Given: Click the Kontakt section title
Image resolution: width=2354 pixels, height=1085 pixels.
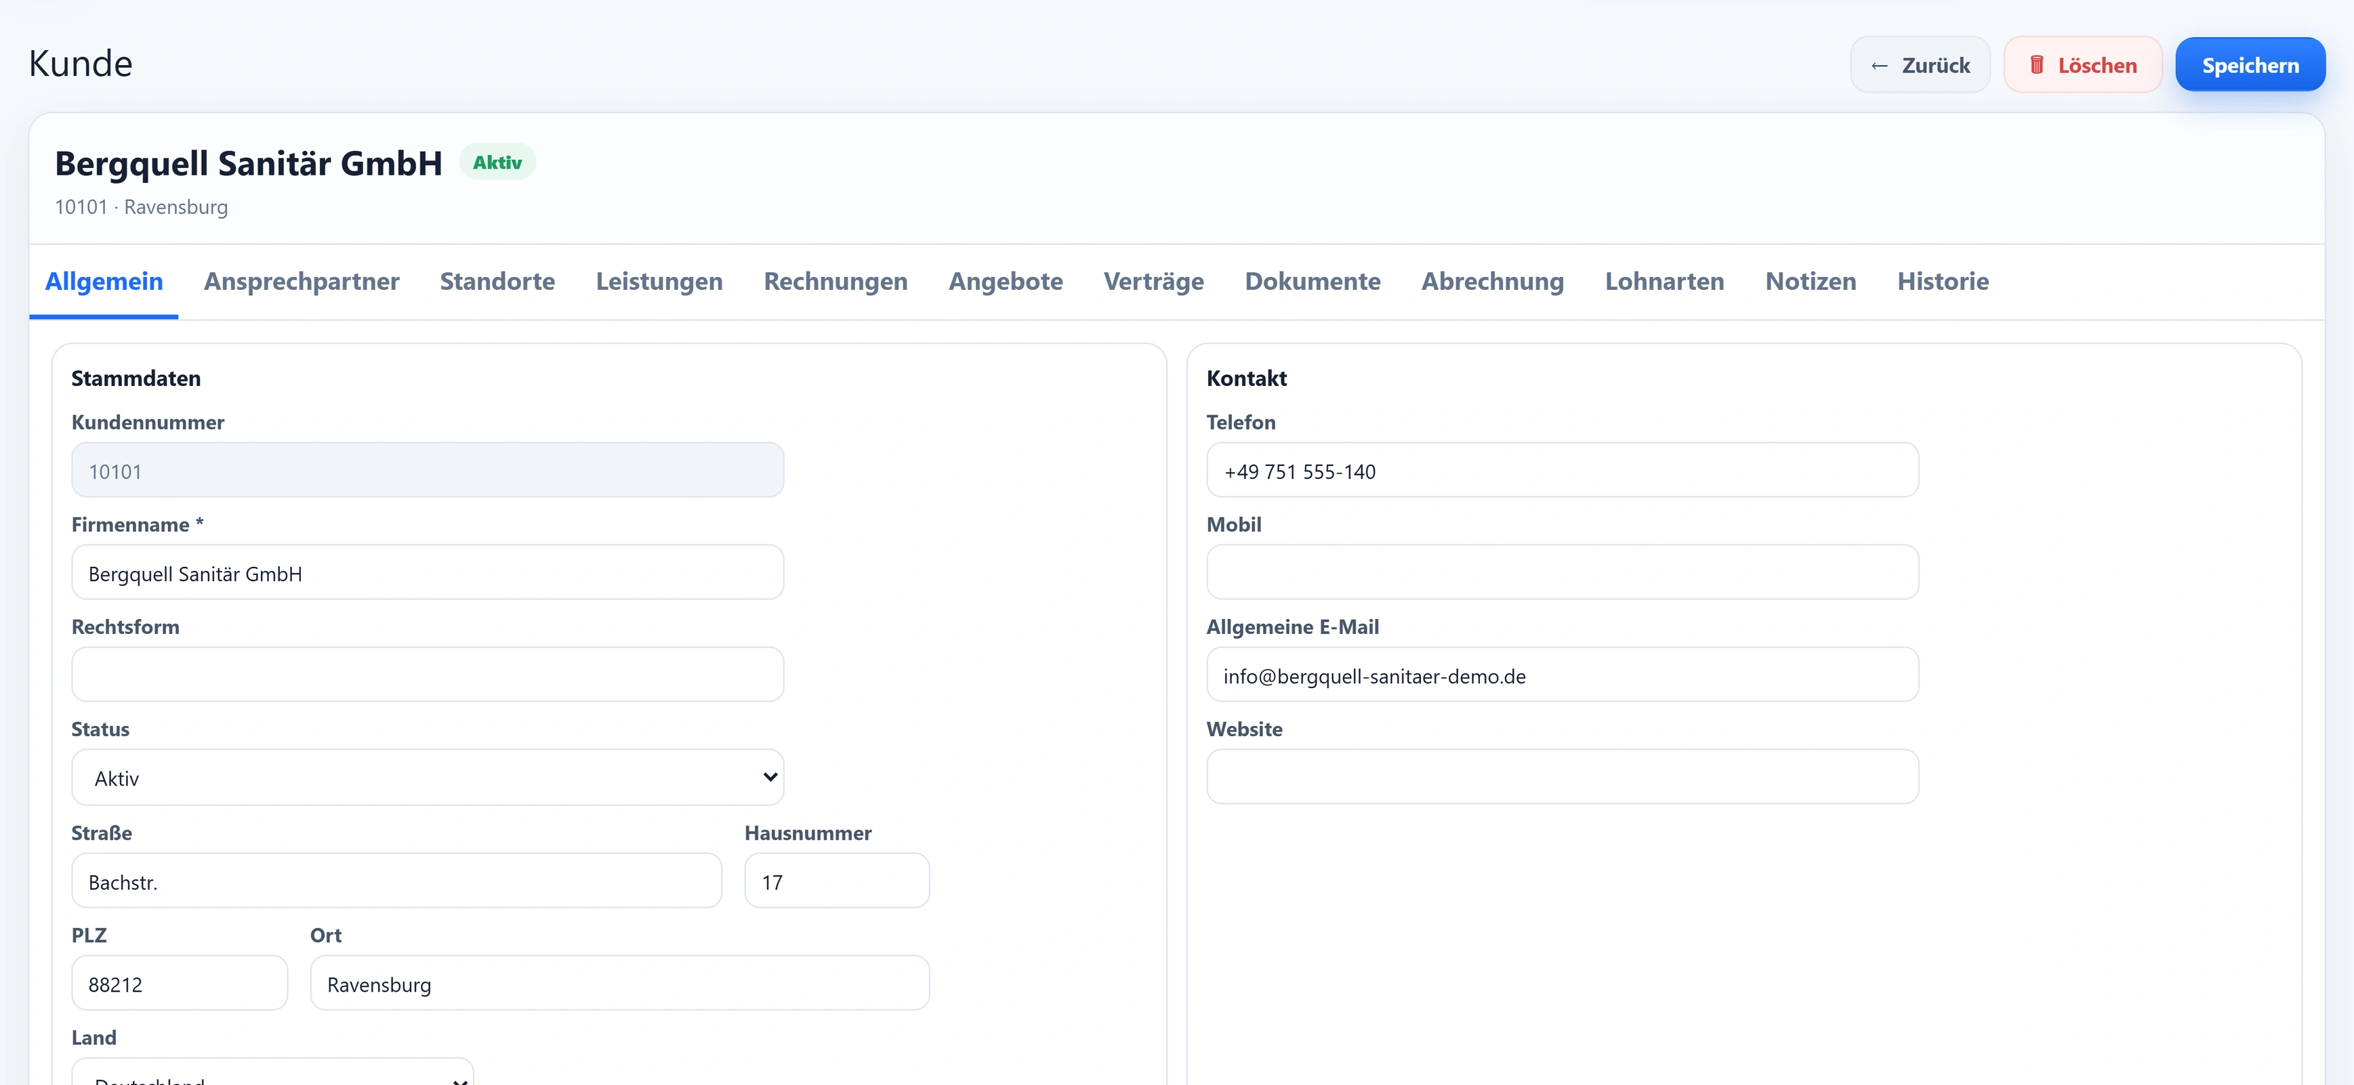Looking at the screenshot, I should coord(1246,378).
